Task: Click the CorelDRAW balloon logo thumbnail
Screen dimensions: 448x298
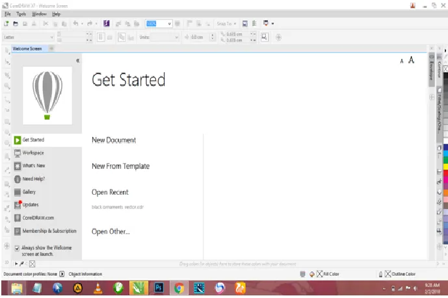Action: coord(47,95)
